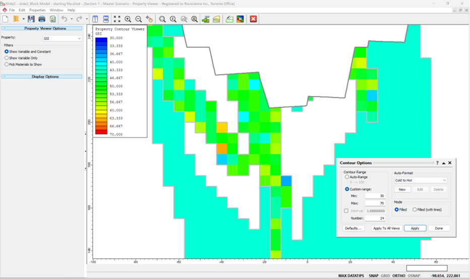Choose Show Variable Only filter
The width and height of the screenshot is (470, 279).
coord(7,58)
